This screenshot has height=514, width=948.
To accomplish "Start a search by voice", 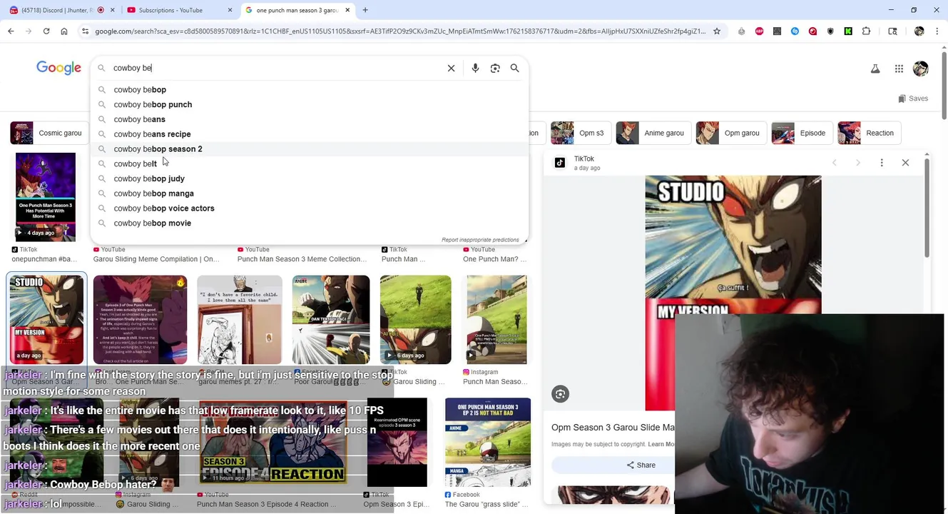I will pos(475,68).
